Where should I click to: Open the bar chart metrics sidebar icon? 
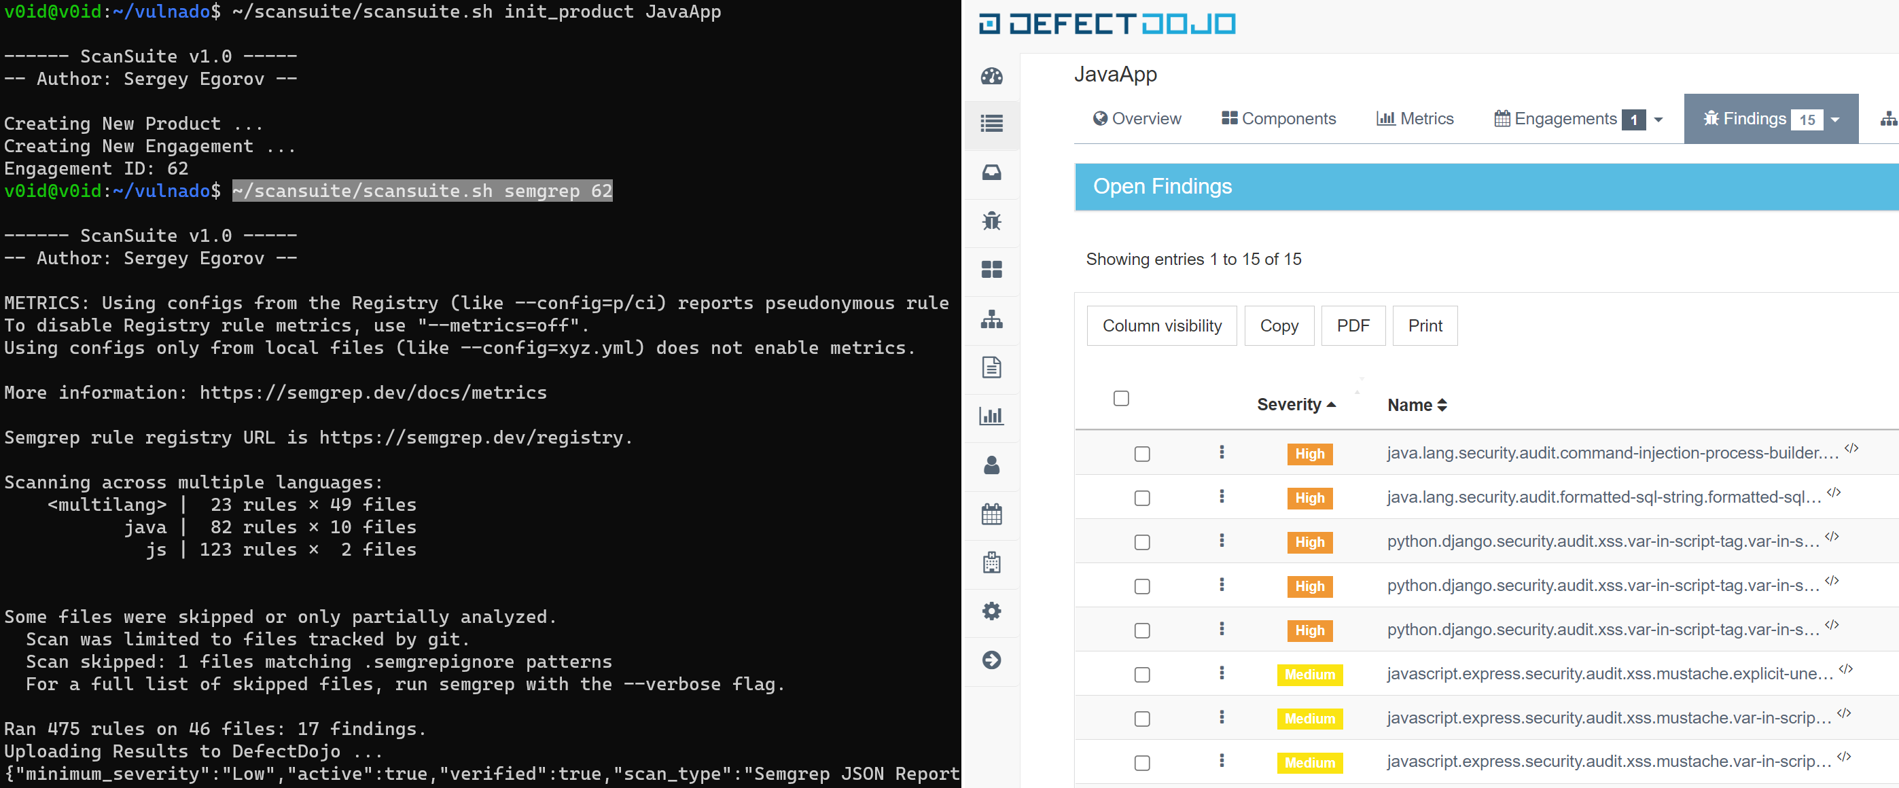[x=991, y=416]
